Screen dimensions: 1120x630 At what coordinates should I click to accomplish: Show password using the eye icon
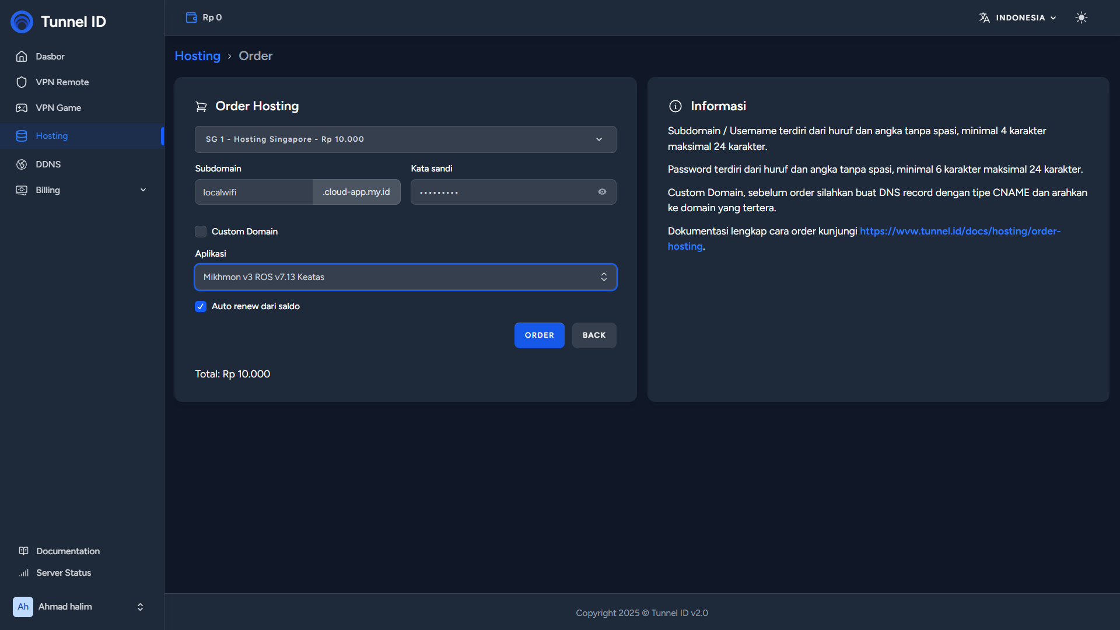coord(602,192)
